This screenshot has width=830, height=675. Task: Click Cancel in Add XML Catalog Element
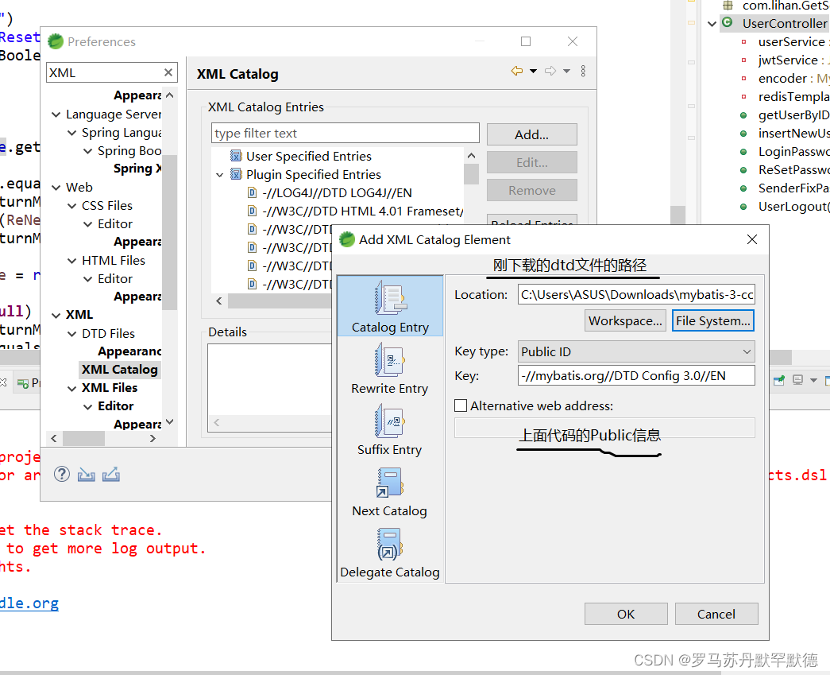(716, 614)
